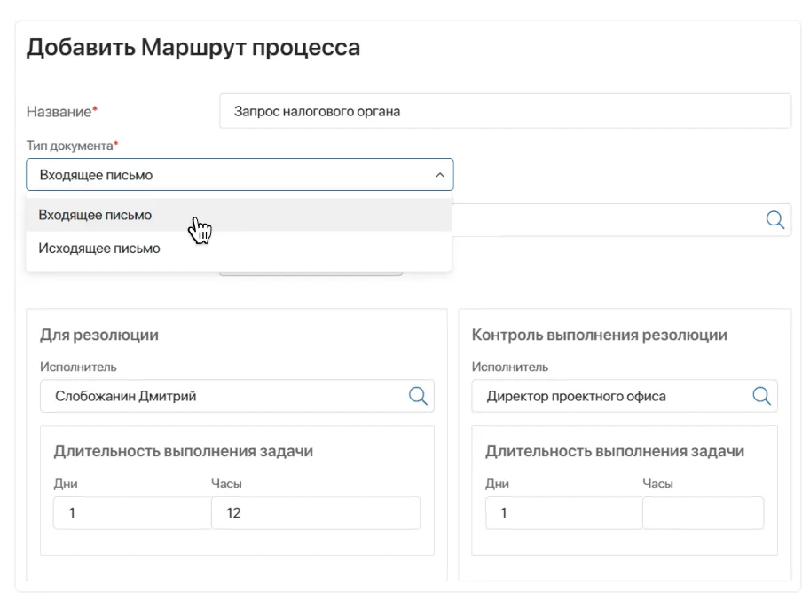The width and height of the screenshot is (802, 593).
Task: Select the magnifying glass near the right edge
Action: [775, 220]
